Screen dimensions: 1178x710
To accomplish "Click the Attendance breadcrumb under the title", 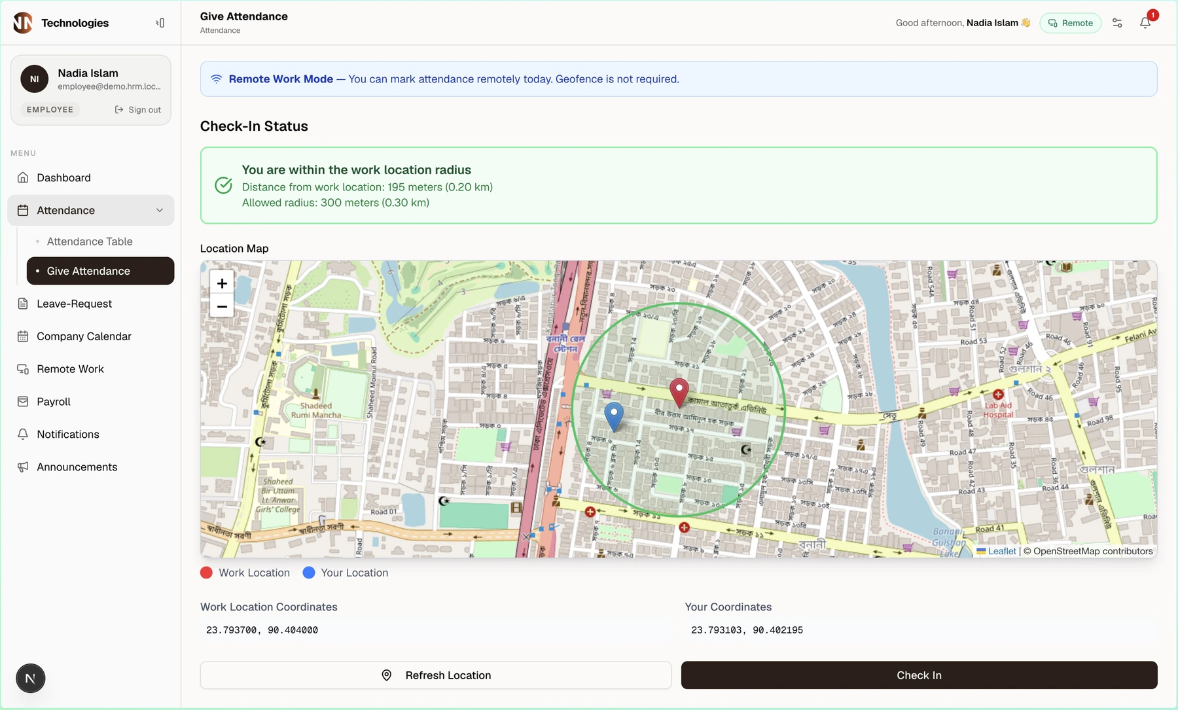I will click(220, 31).
